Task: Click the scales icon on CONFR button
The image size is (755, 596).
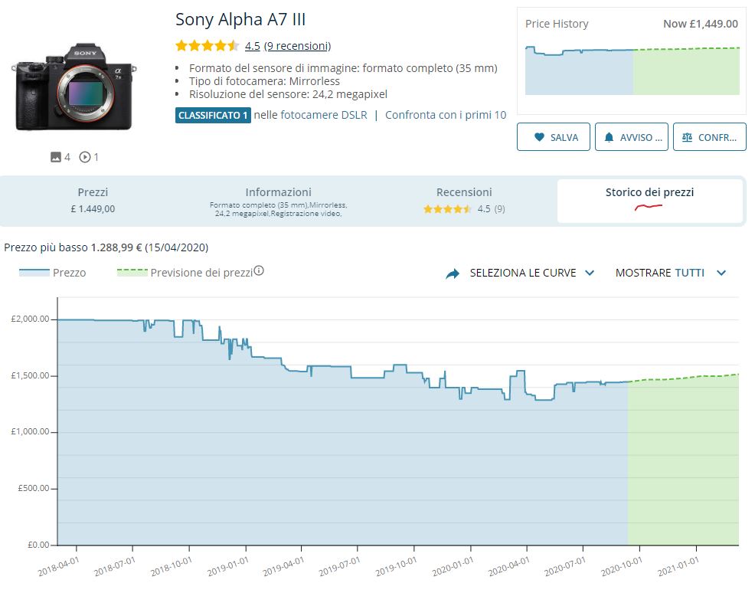Action: click(687, 137)
